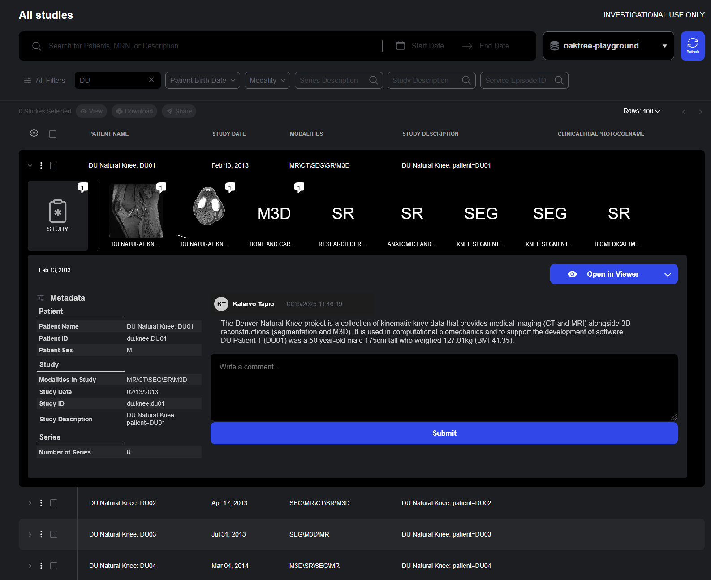The width and height of the screenshot is (711, 580).
Task: Open three-dot menu for DU01 study
Action: tap(41, 165)
